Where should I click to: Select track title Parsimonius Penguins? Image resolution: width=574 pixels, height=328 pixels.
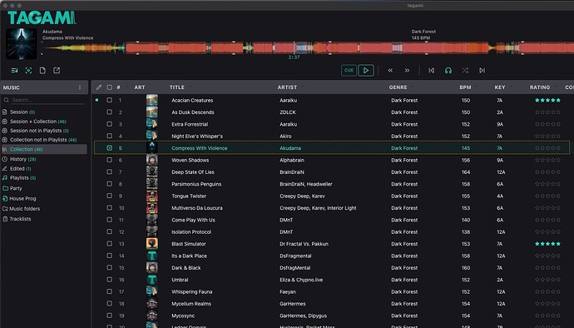196,184
